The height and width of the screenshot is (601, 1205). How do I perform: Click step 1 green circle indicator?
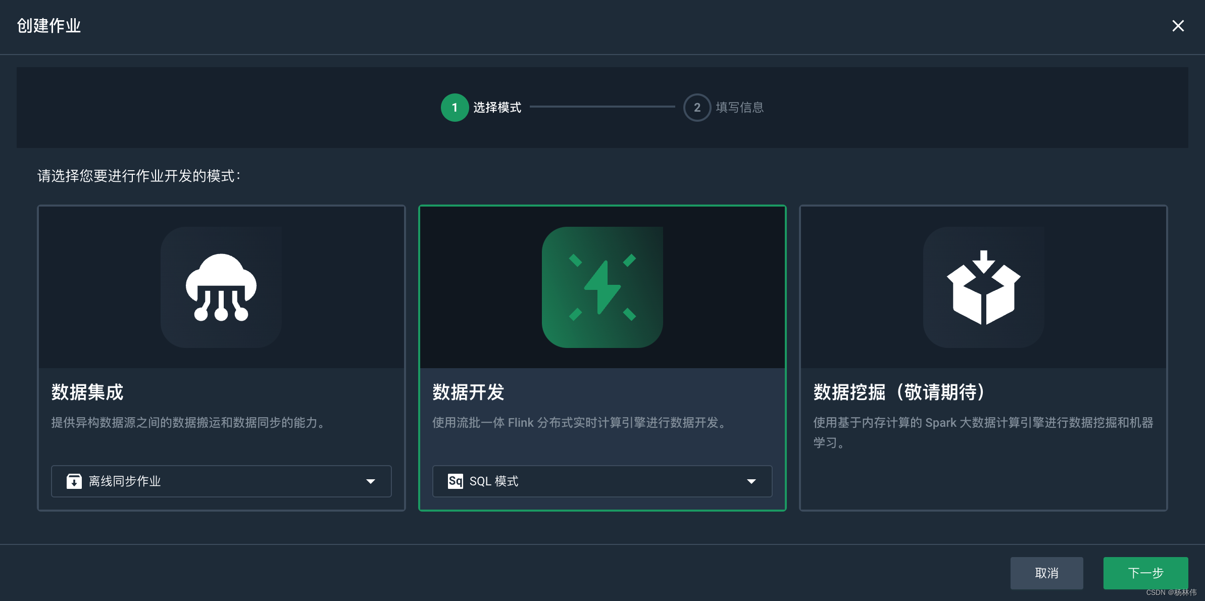455,108
